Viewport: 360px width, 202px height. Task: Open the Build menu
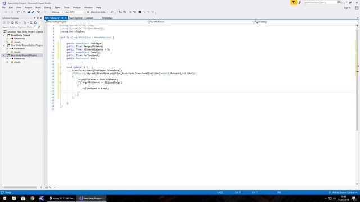point(38,8)
